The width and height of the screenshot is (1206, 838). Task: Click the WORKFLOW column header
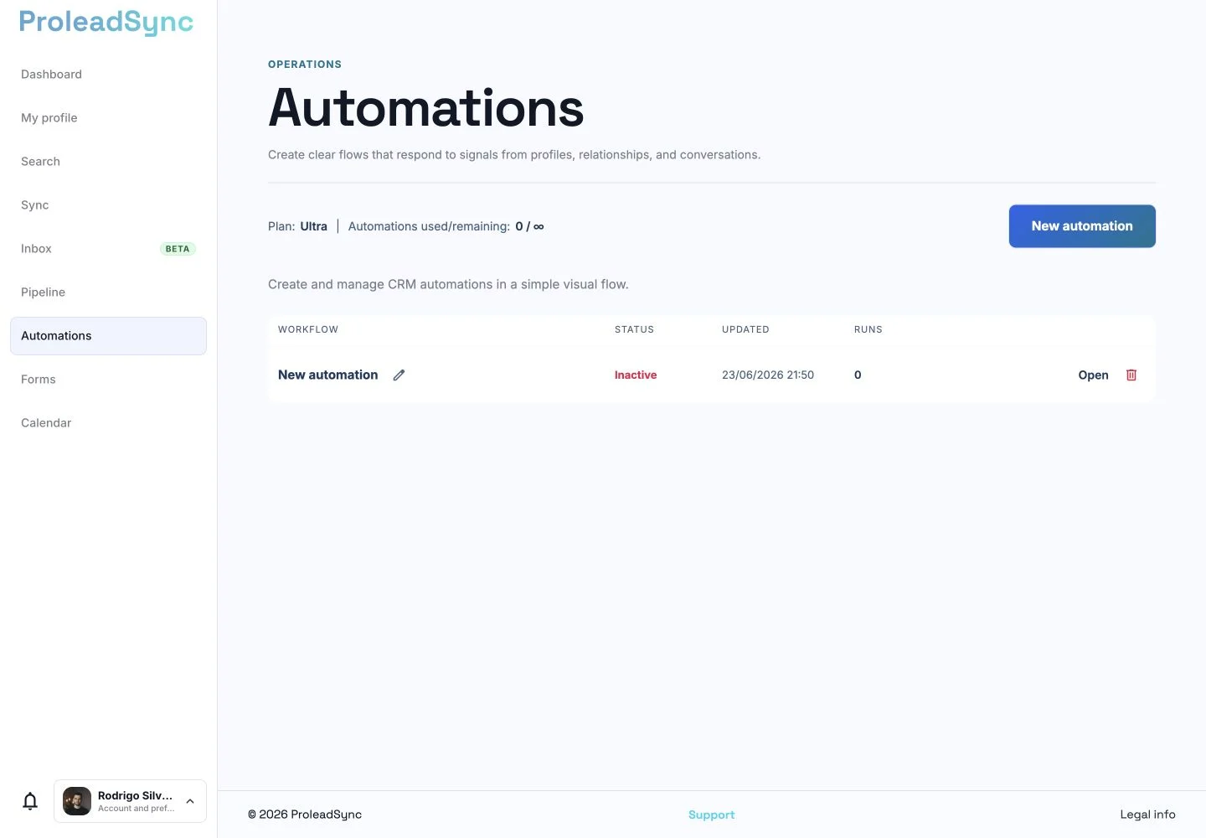coord(308,329)
